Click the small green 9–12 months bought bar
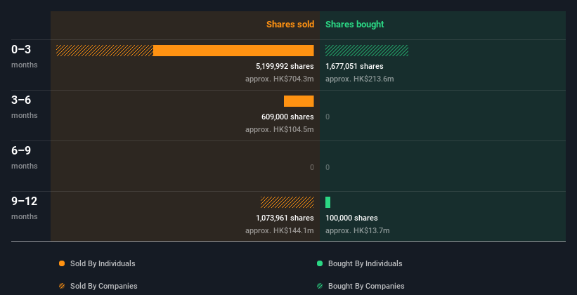577x295 pixels. coord(328,202)
